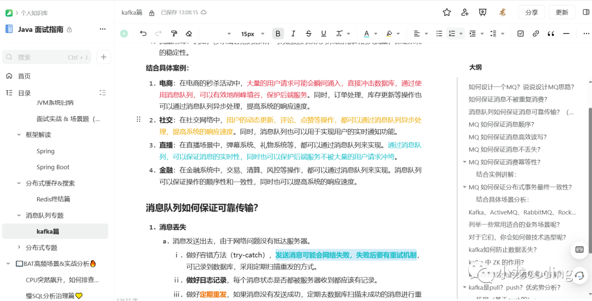Toggle the right side panel icon
Screen dimensions: 592x301
pyautogui.click(x=587, y=13)
